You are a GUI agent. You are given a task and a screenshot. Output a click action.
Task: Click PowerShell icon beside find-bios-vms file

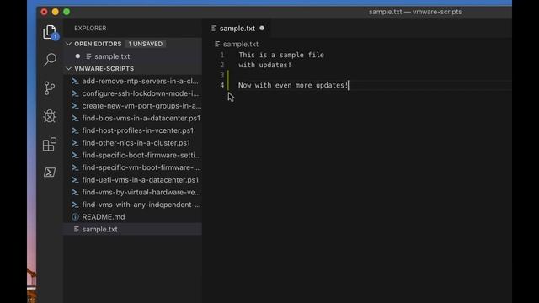[x=75, y=119]
